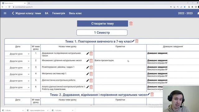Screen dimensions: 199x112
Task: Delete lesson 'Аналіз діагностичної контрольної роботи 1'
Action: [x=91, y=87]
